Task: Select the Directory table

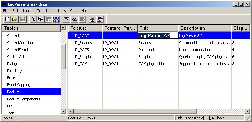Action: 31,71
